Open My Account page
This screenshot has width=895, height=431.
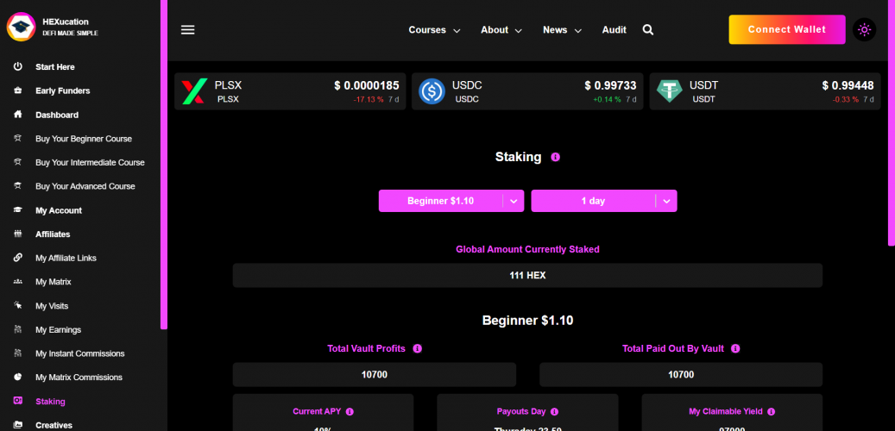tap(59, 210)
